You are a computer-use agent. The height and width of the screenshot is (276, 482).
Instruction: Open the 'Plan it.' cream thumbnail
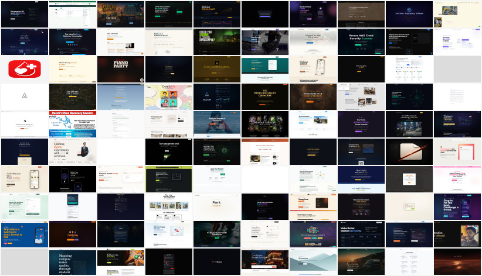[x=217, y=206]
